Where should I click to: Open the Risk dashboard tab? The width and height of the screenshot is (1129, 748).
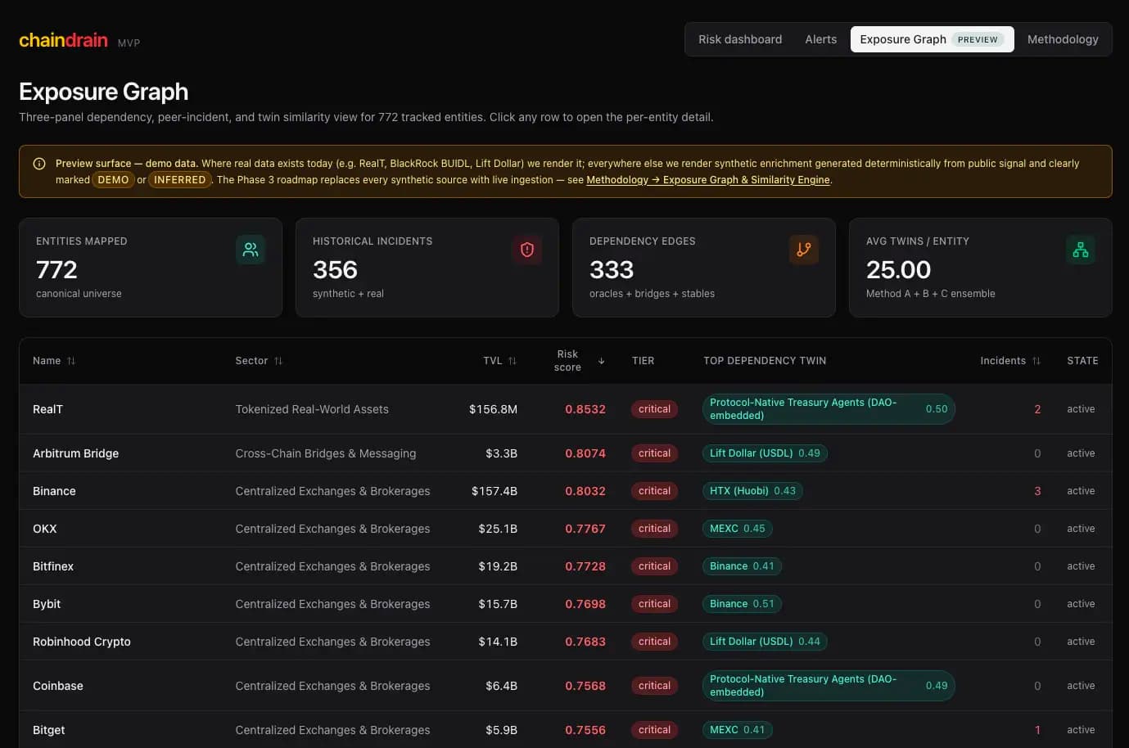point(740,39)
